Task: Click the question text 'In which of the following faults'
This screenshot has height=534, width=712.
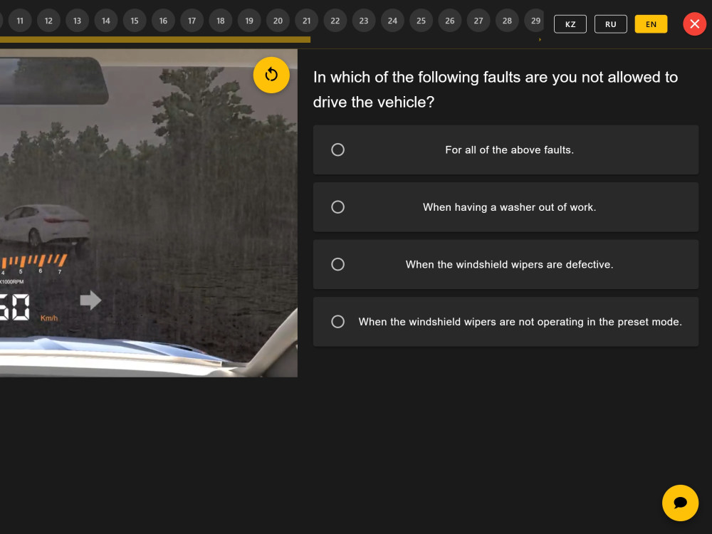Action: (496, 90)
